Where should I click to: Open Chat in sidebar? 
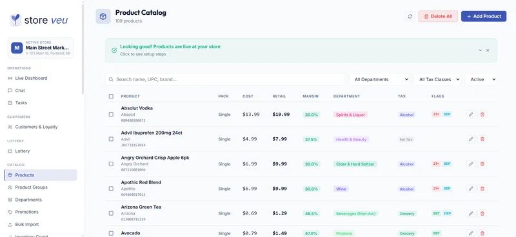20,90
